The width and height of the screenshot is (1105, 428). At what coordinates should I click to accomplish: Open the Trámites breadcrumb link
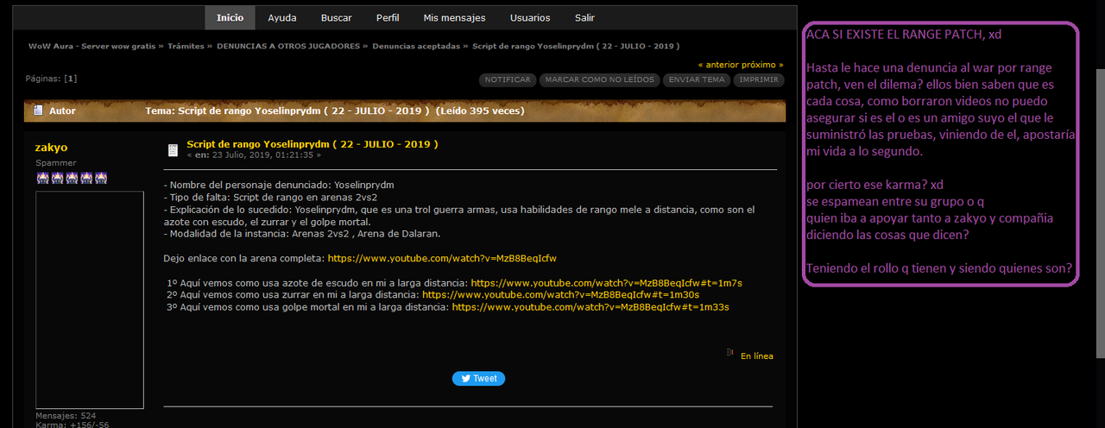tap(187, 46)
